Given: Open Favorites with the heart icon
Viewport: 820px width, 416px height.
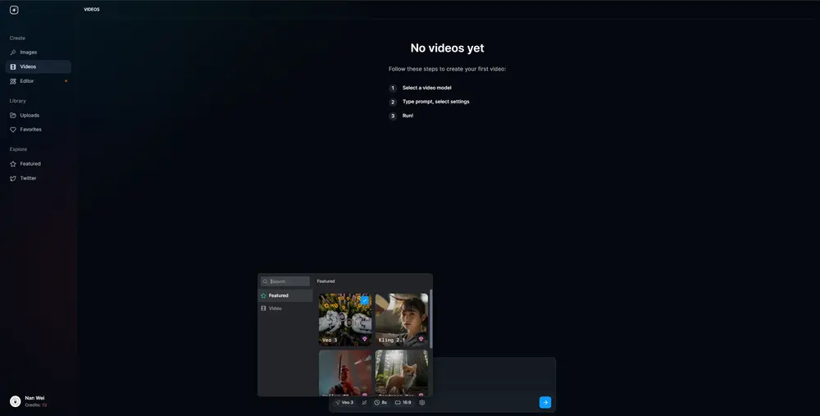Looking at the screenshot, I should coord(30,130).
